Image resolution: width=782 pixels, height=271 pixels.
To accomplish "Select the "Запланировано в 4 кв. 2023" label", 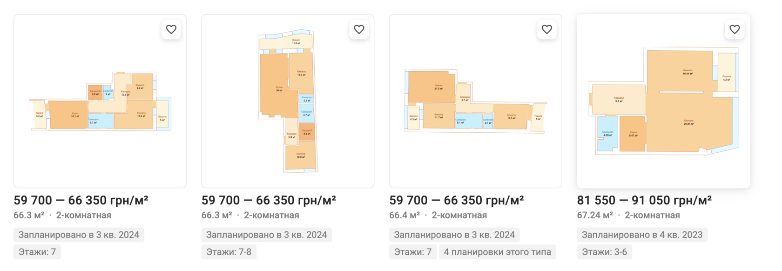I will pos(642,235).
